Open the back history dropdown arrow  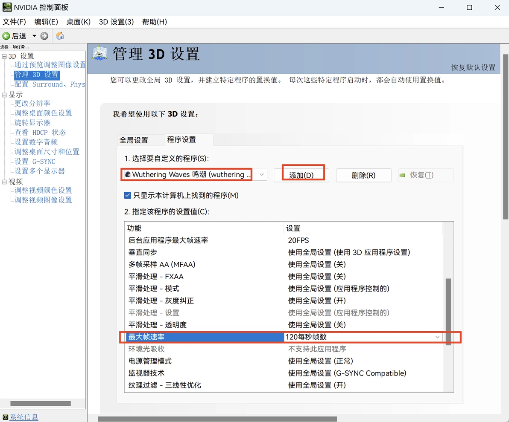point(34,36)
